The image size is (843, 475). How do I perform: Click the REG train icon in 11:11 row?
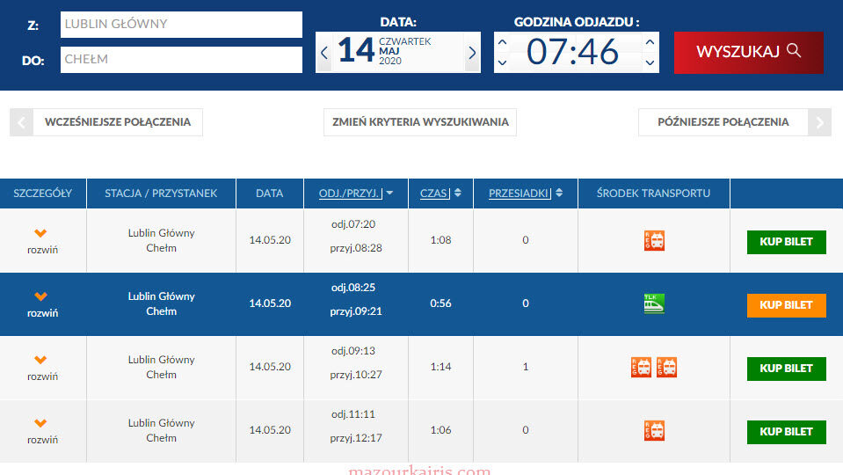coord(653,431)
